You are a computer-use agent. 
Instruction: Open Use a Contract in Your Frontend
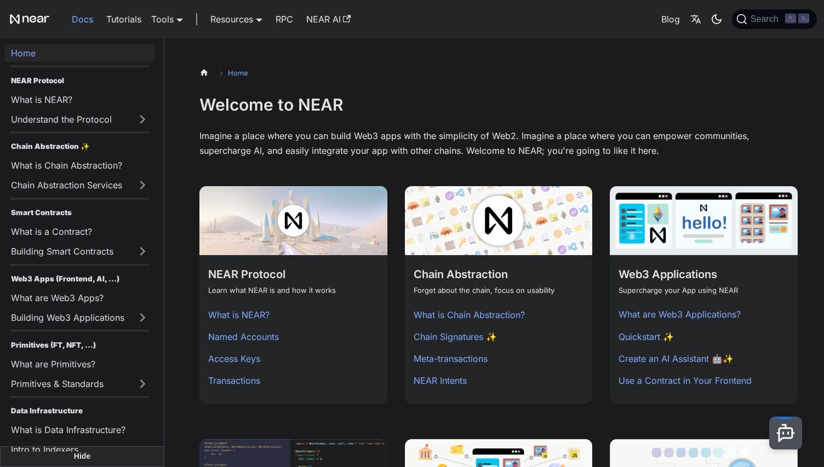point(685,380)
